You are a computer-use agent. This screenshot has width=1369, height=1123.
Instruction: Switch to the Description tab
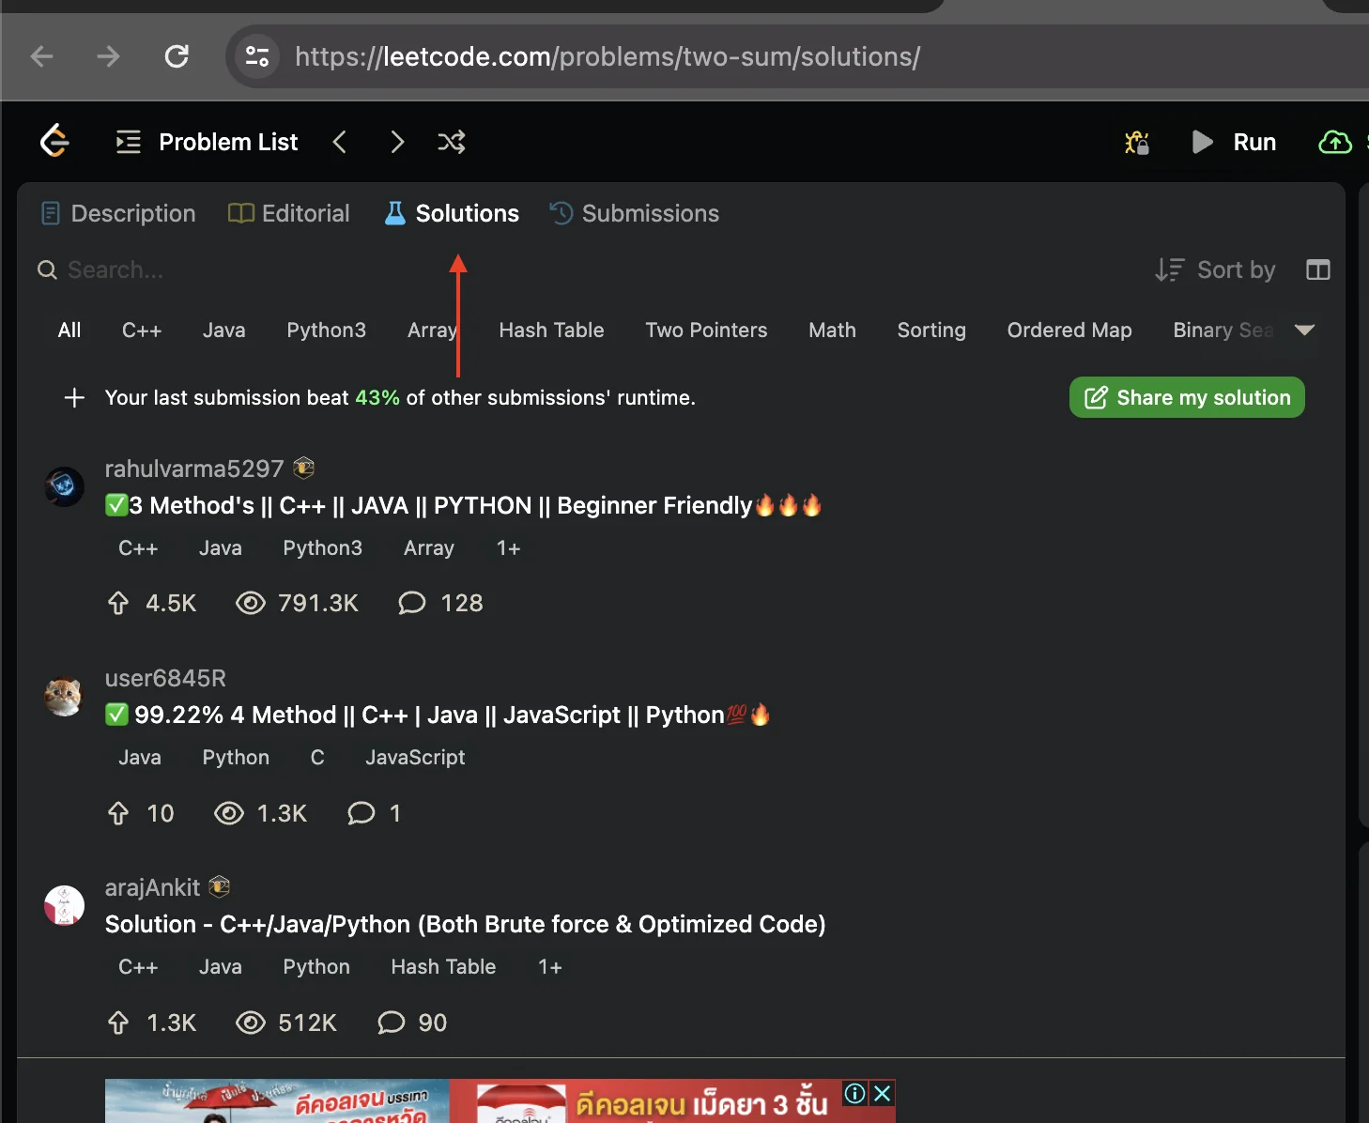118,213
